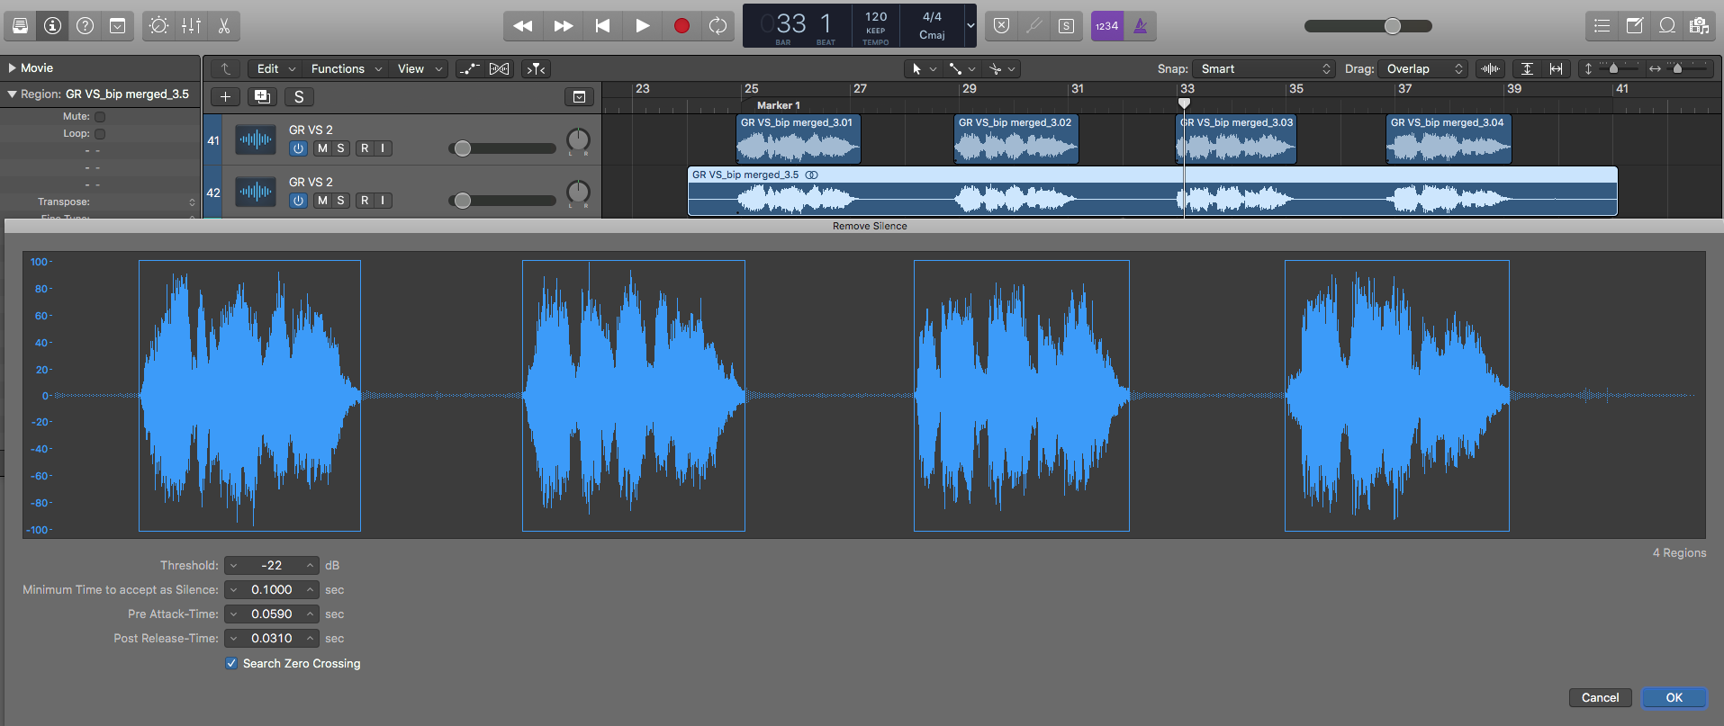
Task: Toggle the Cycle mode button
Action: 718,26
